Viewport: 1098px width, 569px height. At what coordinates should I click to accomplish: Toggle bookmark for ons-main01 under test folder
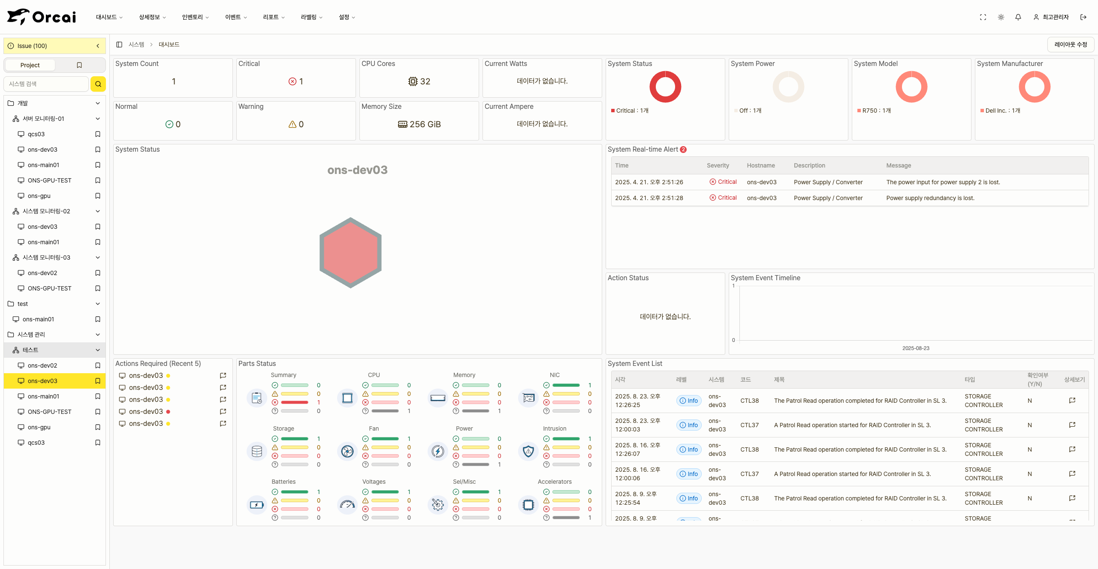coord(97,319)
